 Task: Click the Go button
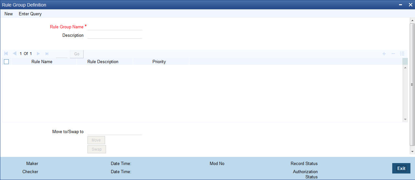click(x=77, y=54)
